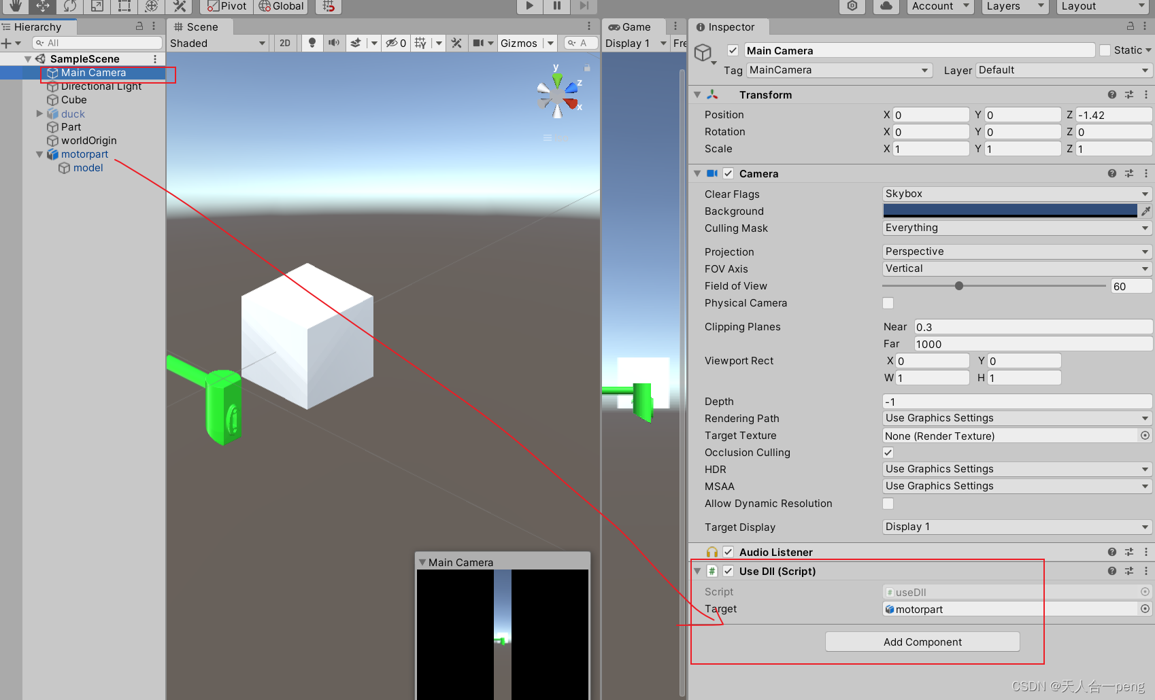Uncheck the Audio Listener component
Viewport: 1155px width, 700px height.
[x=729, y=552]
